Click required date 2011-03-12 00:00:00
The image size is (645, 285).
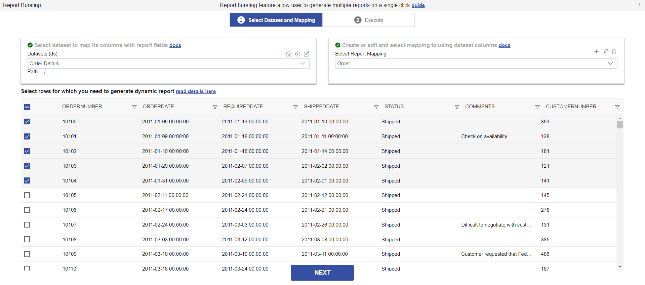[245, 240]
